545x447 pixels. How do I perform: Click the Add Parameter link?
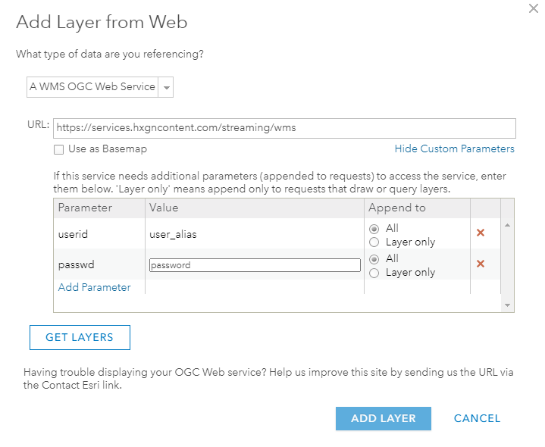point(94,287)
